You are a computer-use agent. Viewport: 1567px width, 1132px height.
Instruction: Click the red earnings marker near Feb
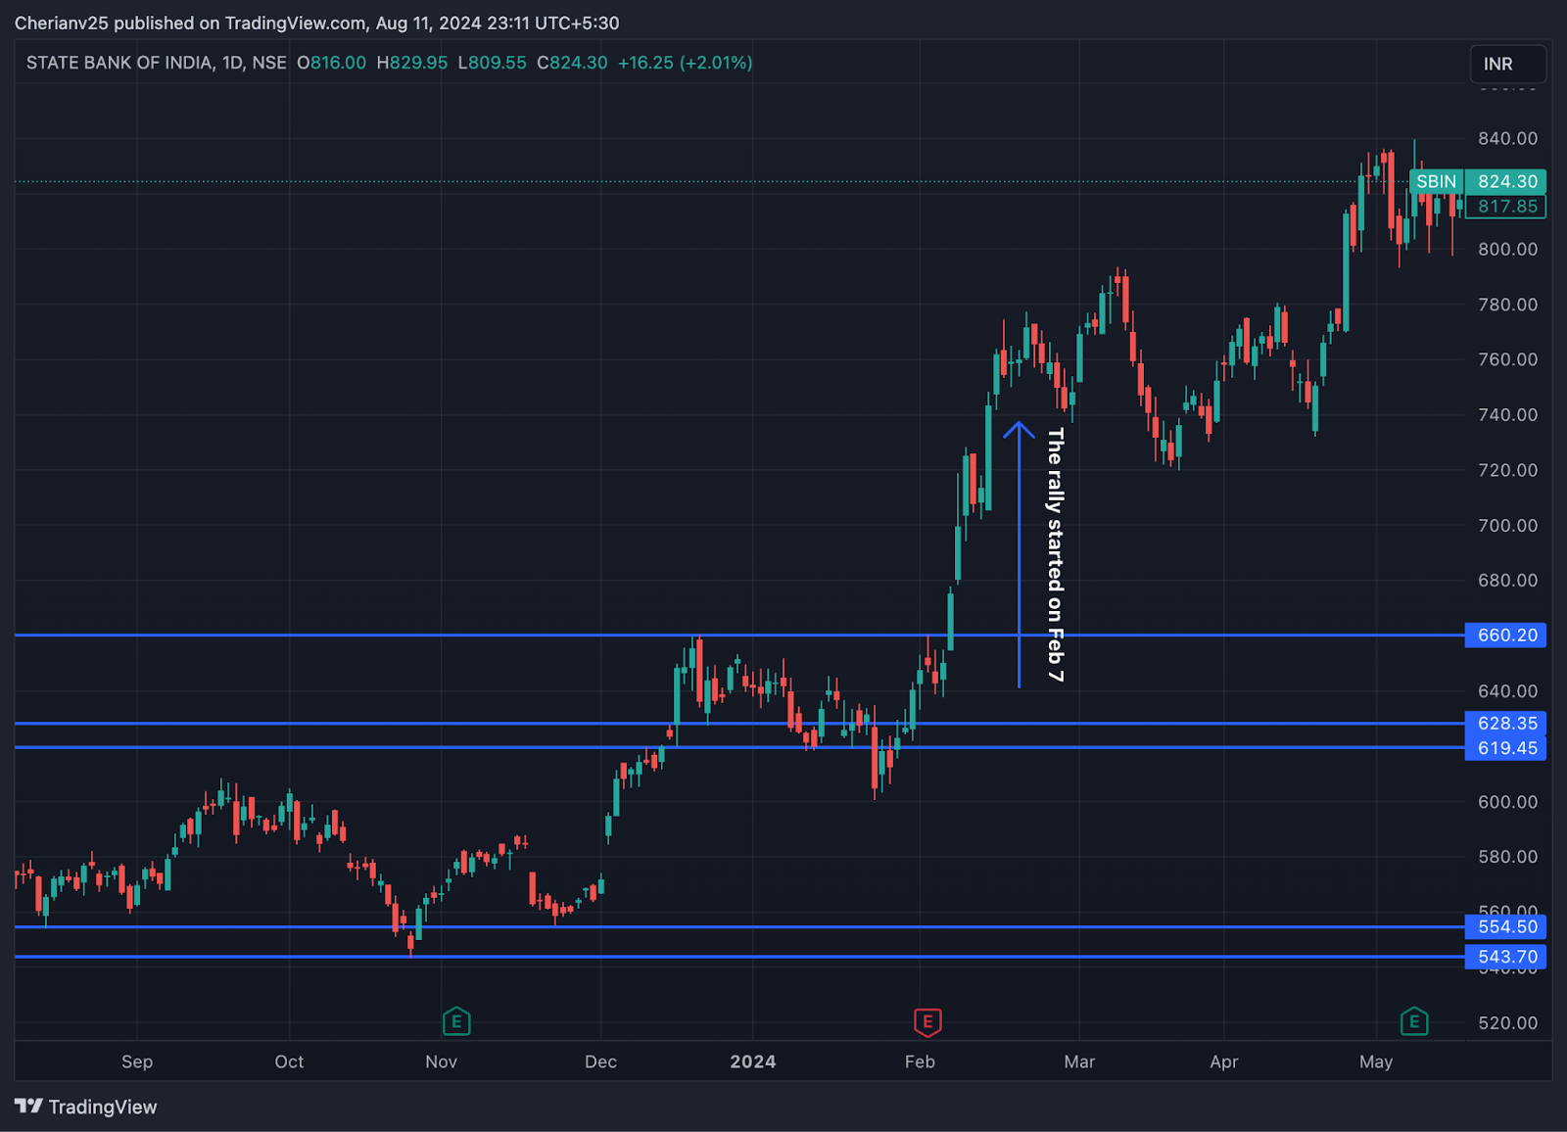click(x=927, y=1022)
